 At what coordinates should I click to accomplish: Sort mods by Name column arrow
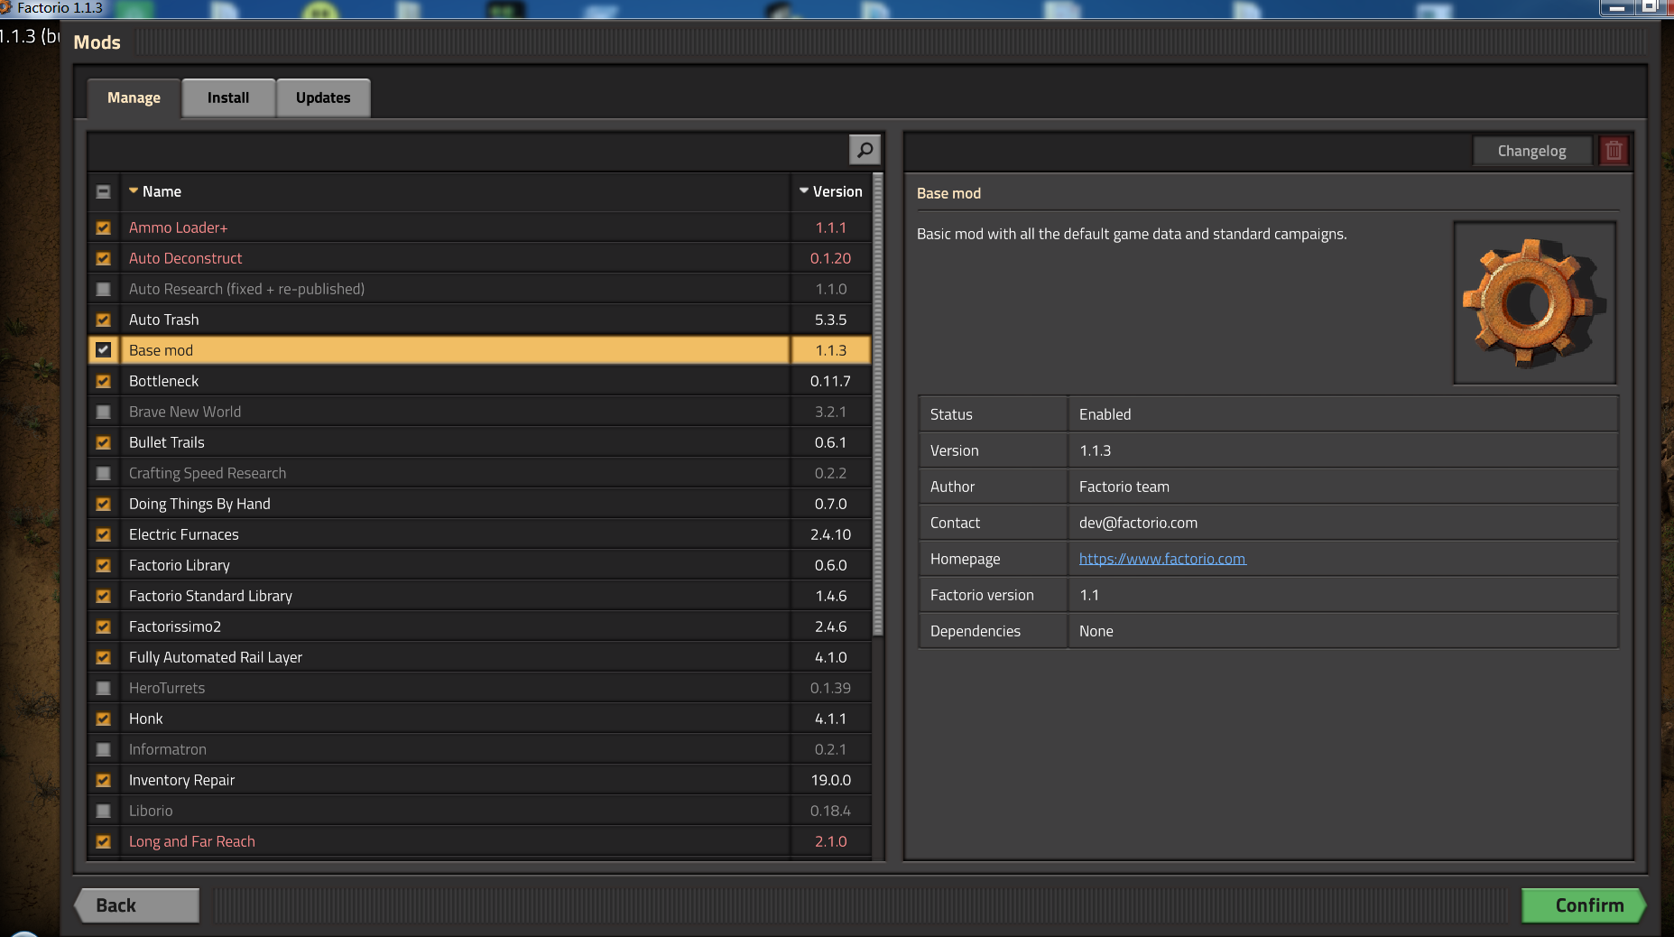(134, 190)
